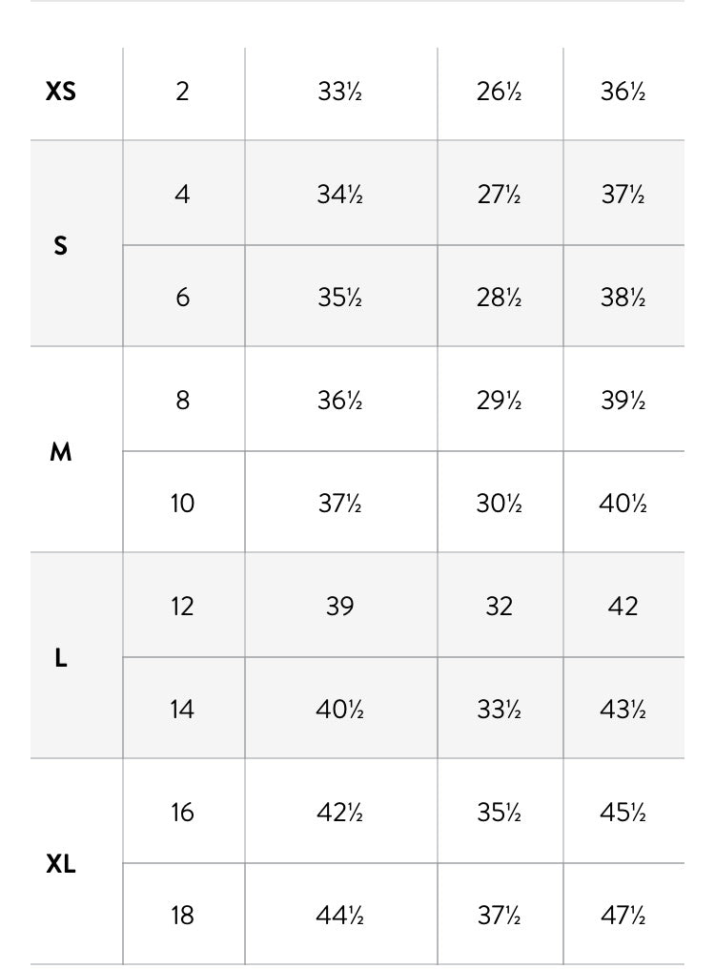
Task: Click numeric size 10 cell
Action: point(182,503)
